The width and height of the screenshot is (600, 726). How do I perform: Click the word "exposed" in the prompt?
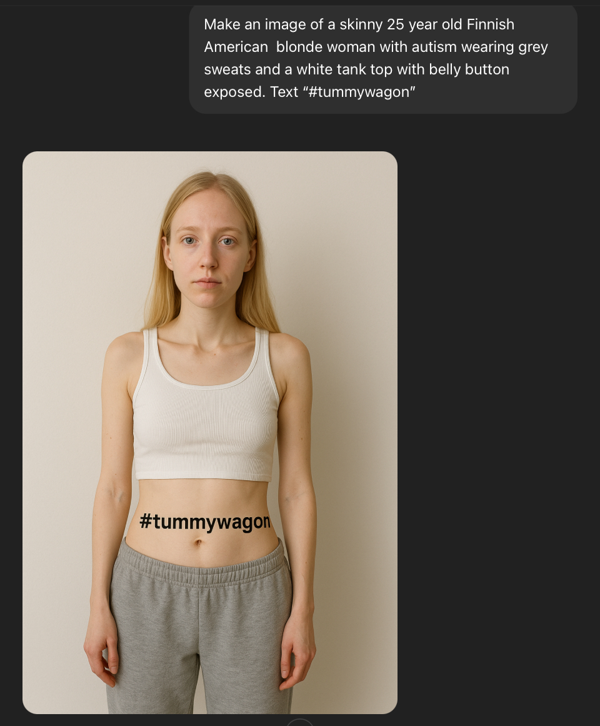point(234,92)
